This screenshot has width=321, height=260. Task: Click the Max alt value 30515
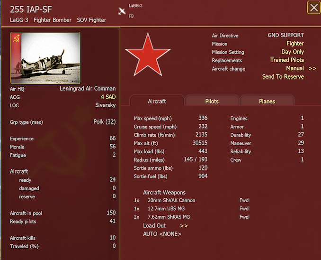point(200,143)
